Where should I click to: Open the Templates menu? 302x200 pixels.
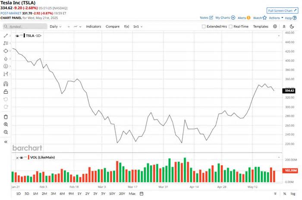coord(261,27)
